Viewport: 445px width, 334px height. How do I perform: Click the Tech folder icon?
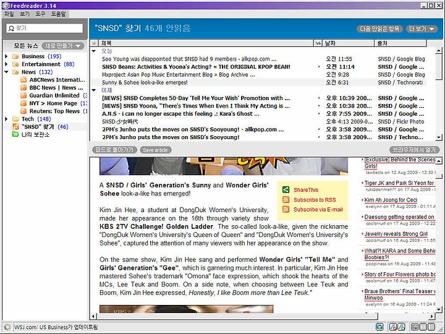[x=15, y=119]
